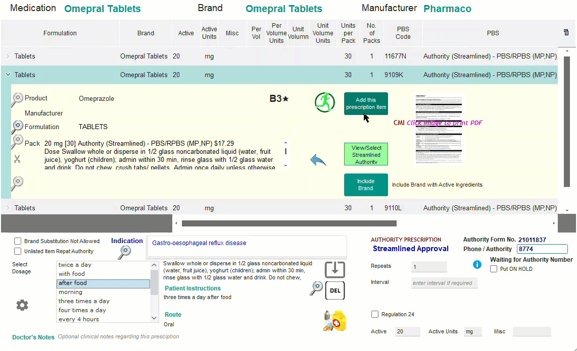Image resolution: width=577 pixels, height=351 pixels.
Task: Click the dosage list scroll-down arrow
Action: click(x=154, y=318)
